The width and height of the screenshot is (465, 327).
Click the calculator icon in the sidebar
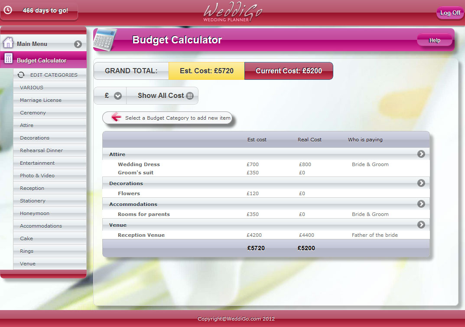(x=8, y=59)
